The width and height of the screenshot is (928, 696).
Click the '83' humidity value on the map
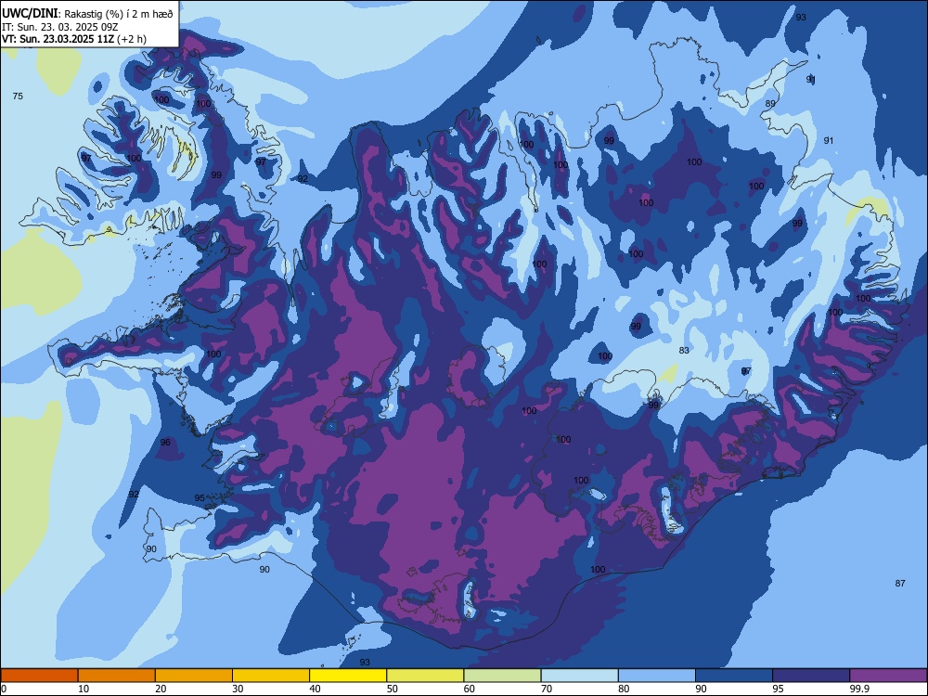684,351
